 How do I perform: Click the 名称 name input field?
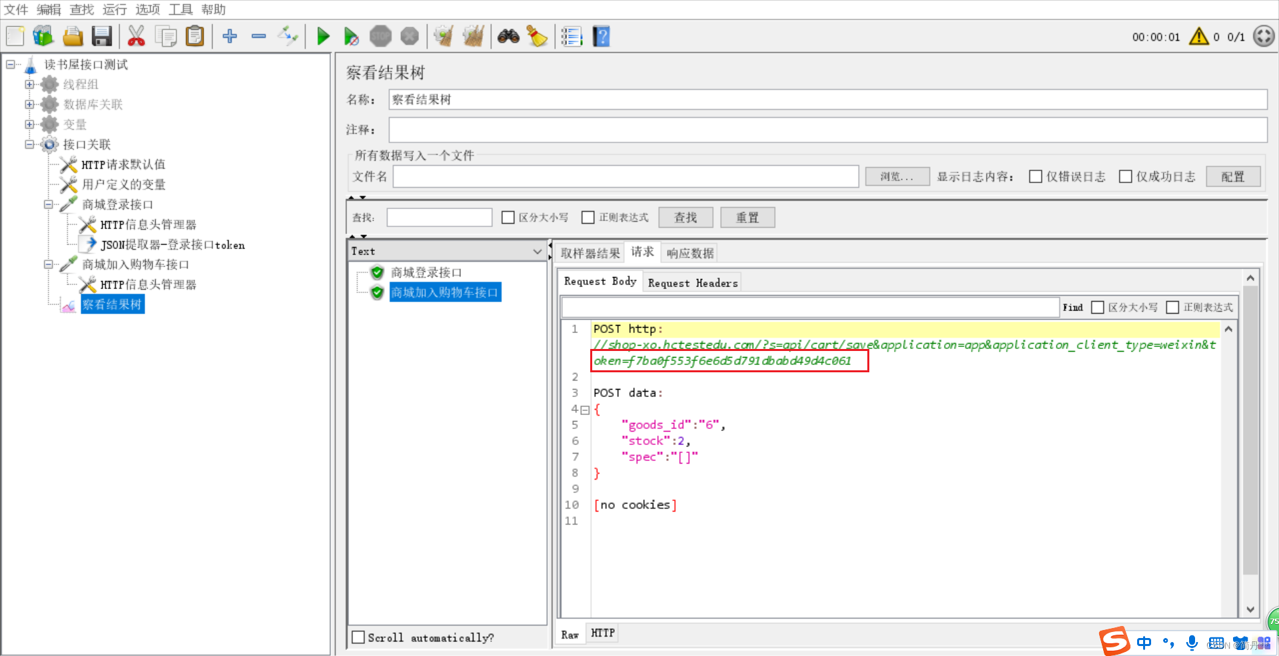tap(827, 100)
